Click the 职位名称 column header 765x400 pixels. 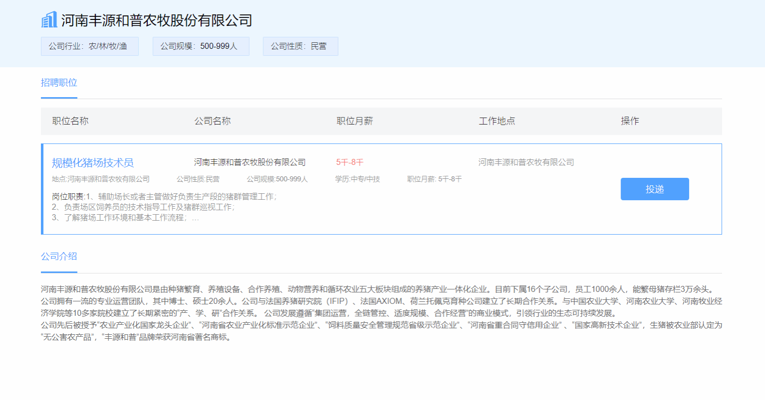click(x=70, y=121)
